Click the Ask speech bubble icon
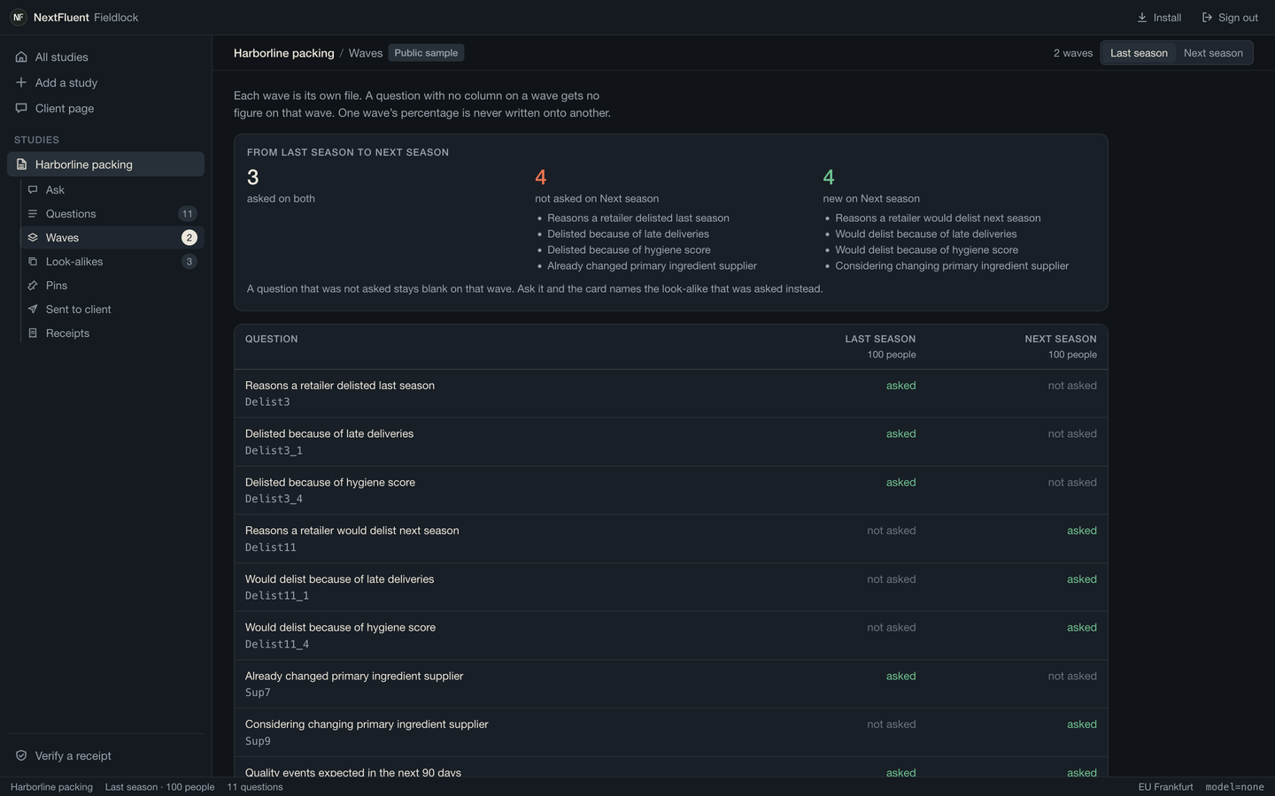This screenshot has width=1275, height=796. click(x=33, y=190)
